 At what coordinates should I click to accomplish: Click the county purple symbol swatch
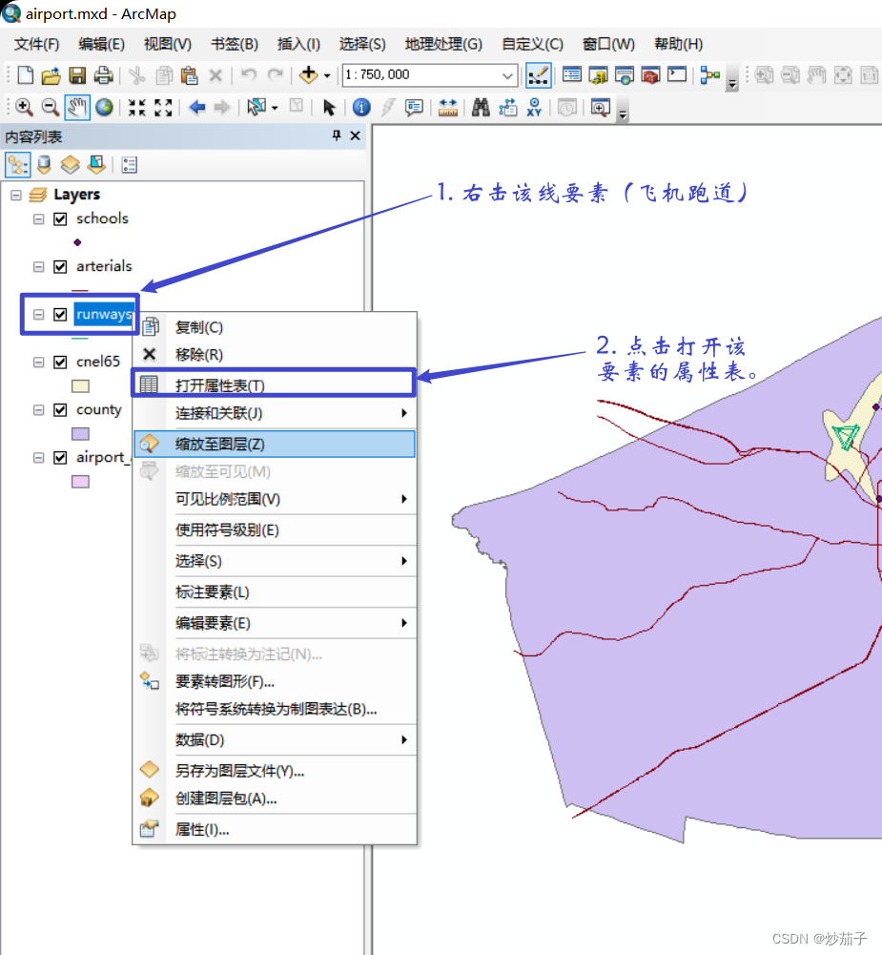point(80,434)
